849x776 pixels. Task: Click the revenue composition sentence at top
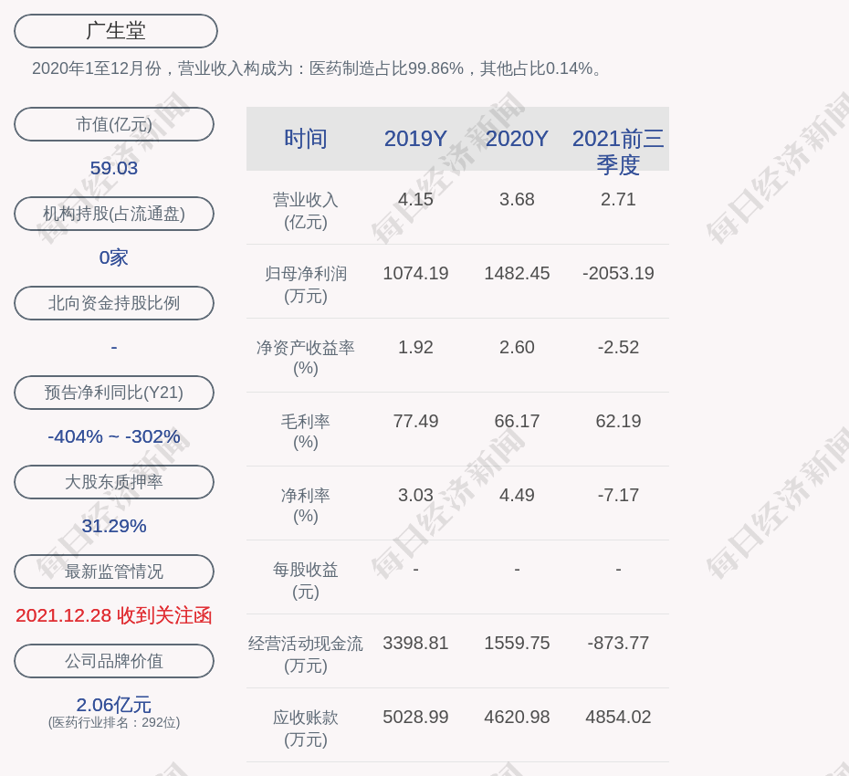pos(317,68)
